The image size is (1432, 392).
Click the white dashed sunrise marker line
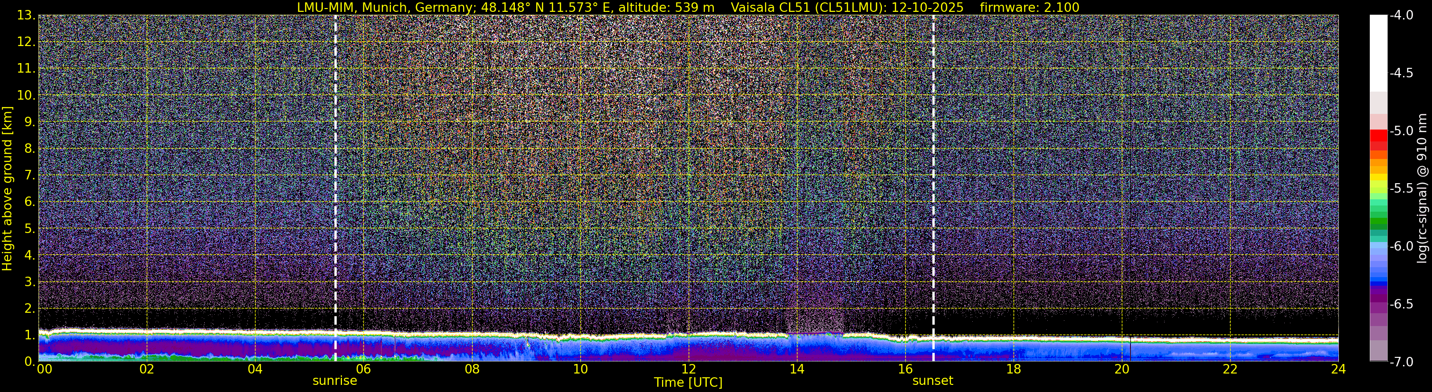click(x=336, y=188)
